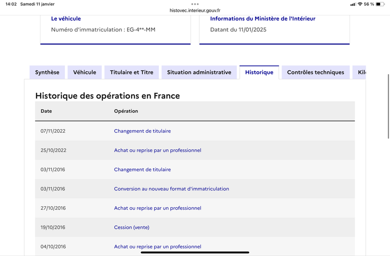Tap the Wi-Fi status icon
The width and height of the screenshot is (390, 256).
(x=360, y=4)
